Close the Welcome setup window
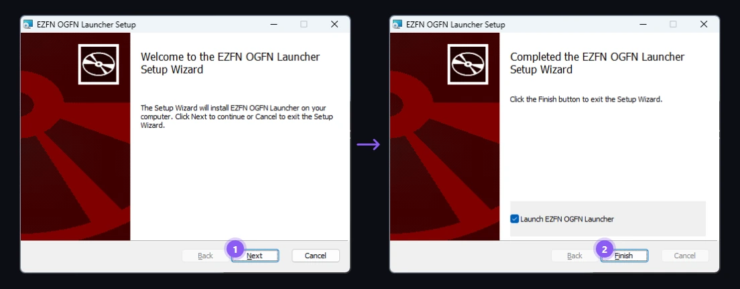The width and height of the screenshot is (740, 289). pyautogui.click(x=334, y=25)
